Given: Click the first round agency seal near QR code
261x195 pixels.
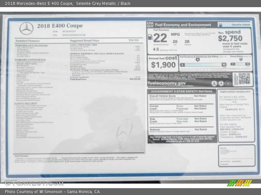Looking at the screenshot, I should coord(214,84).
